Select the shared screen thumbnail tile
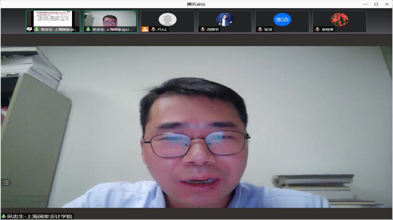 click(53, 19)
